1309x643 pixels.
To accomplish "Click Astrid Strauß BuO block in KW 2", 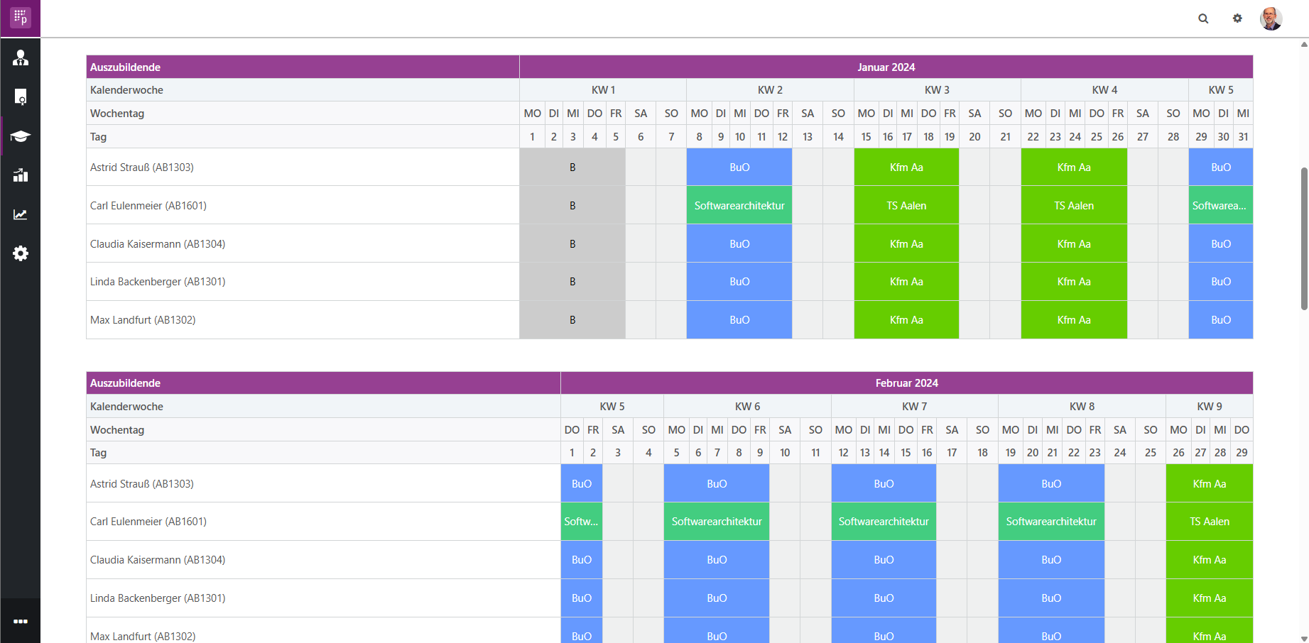I will click(739, 167).
